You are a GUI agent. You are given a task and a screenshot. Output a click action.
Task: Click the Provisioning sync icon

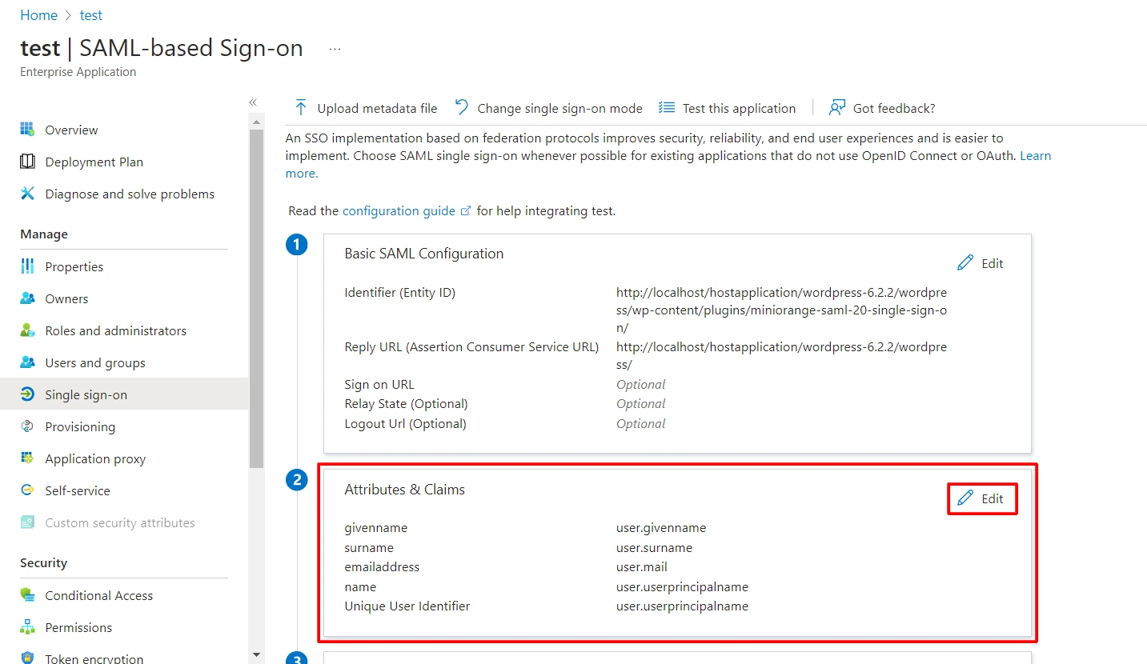click(x=28, y=426)
